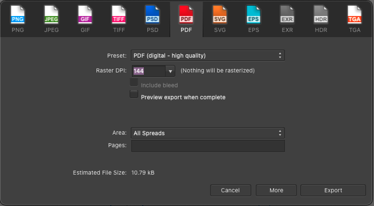Open the Area All Spreads dropdown
This screenshot has height=206, width=374.
(207, 133)
